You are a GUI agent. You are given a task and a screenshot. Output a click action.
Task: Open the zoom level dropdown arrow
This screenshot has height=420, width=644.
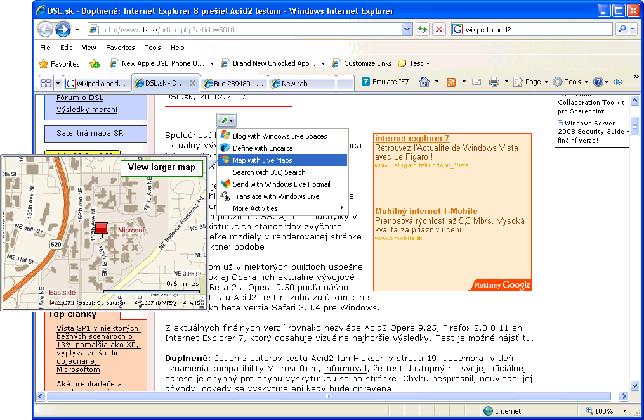pyautogui.click(x=625, y=411)
